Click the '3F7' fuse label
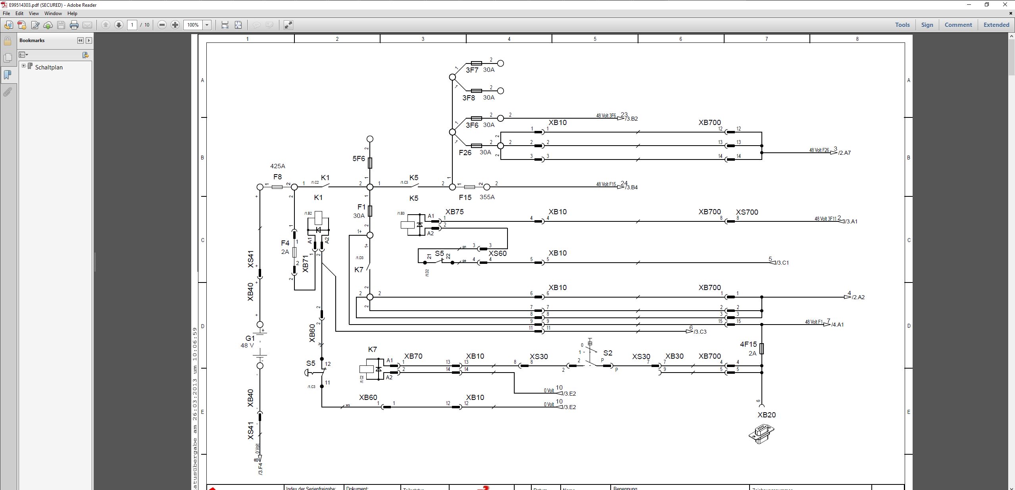1015x490 pixels. (x=472, y=70)
